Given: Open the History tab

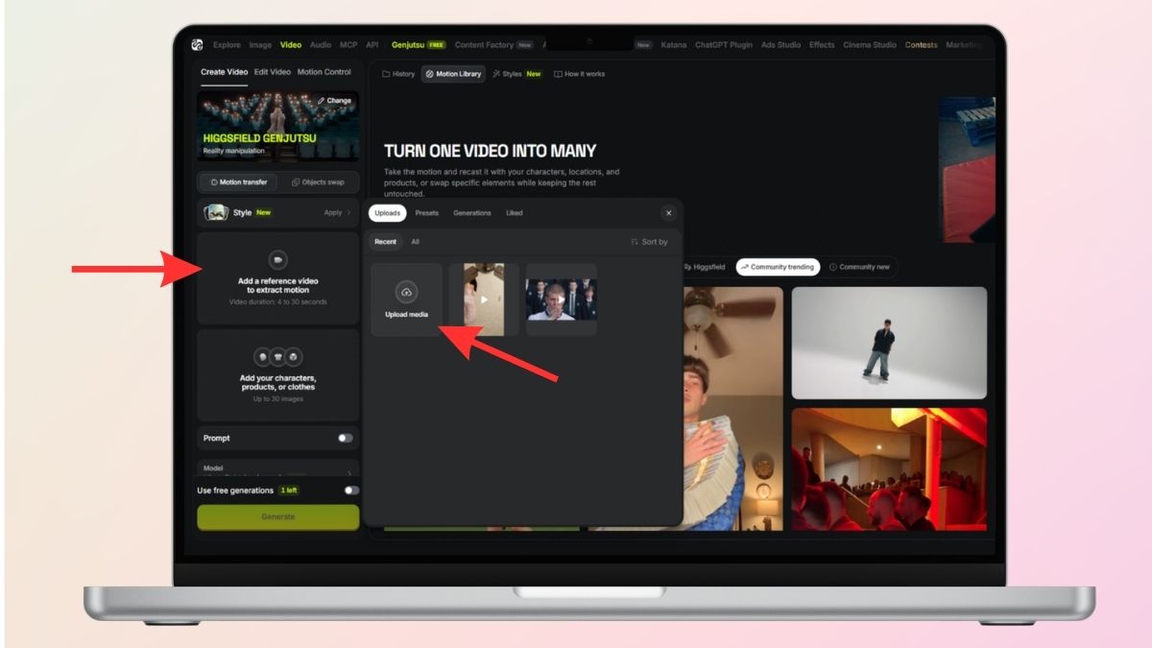Looking at the screenshot, I should [x=398, y=74].
